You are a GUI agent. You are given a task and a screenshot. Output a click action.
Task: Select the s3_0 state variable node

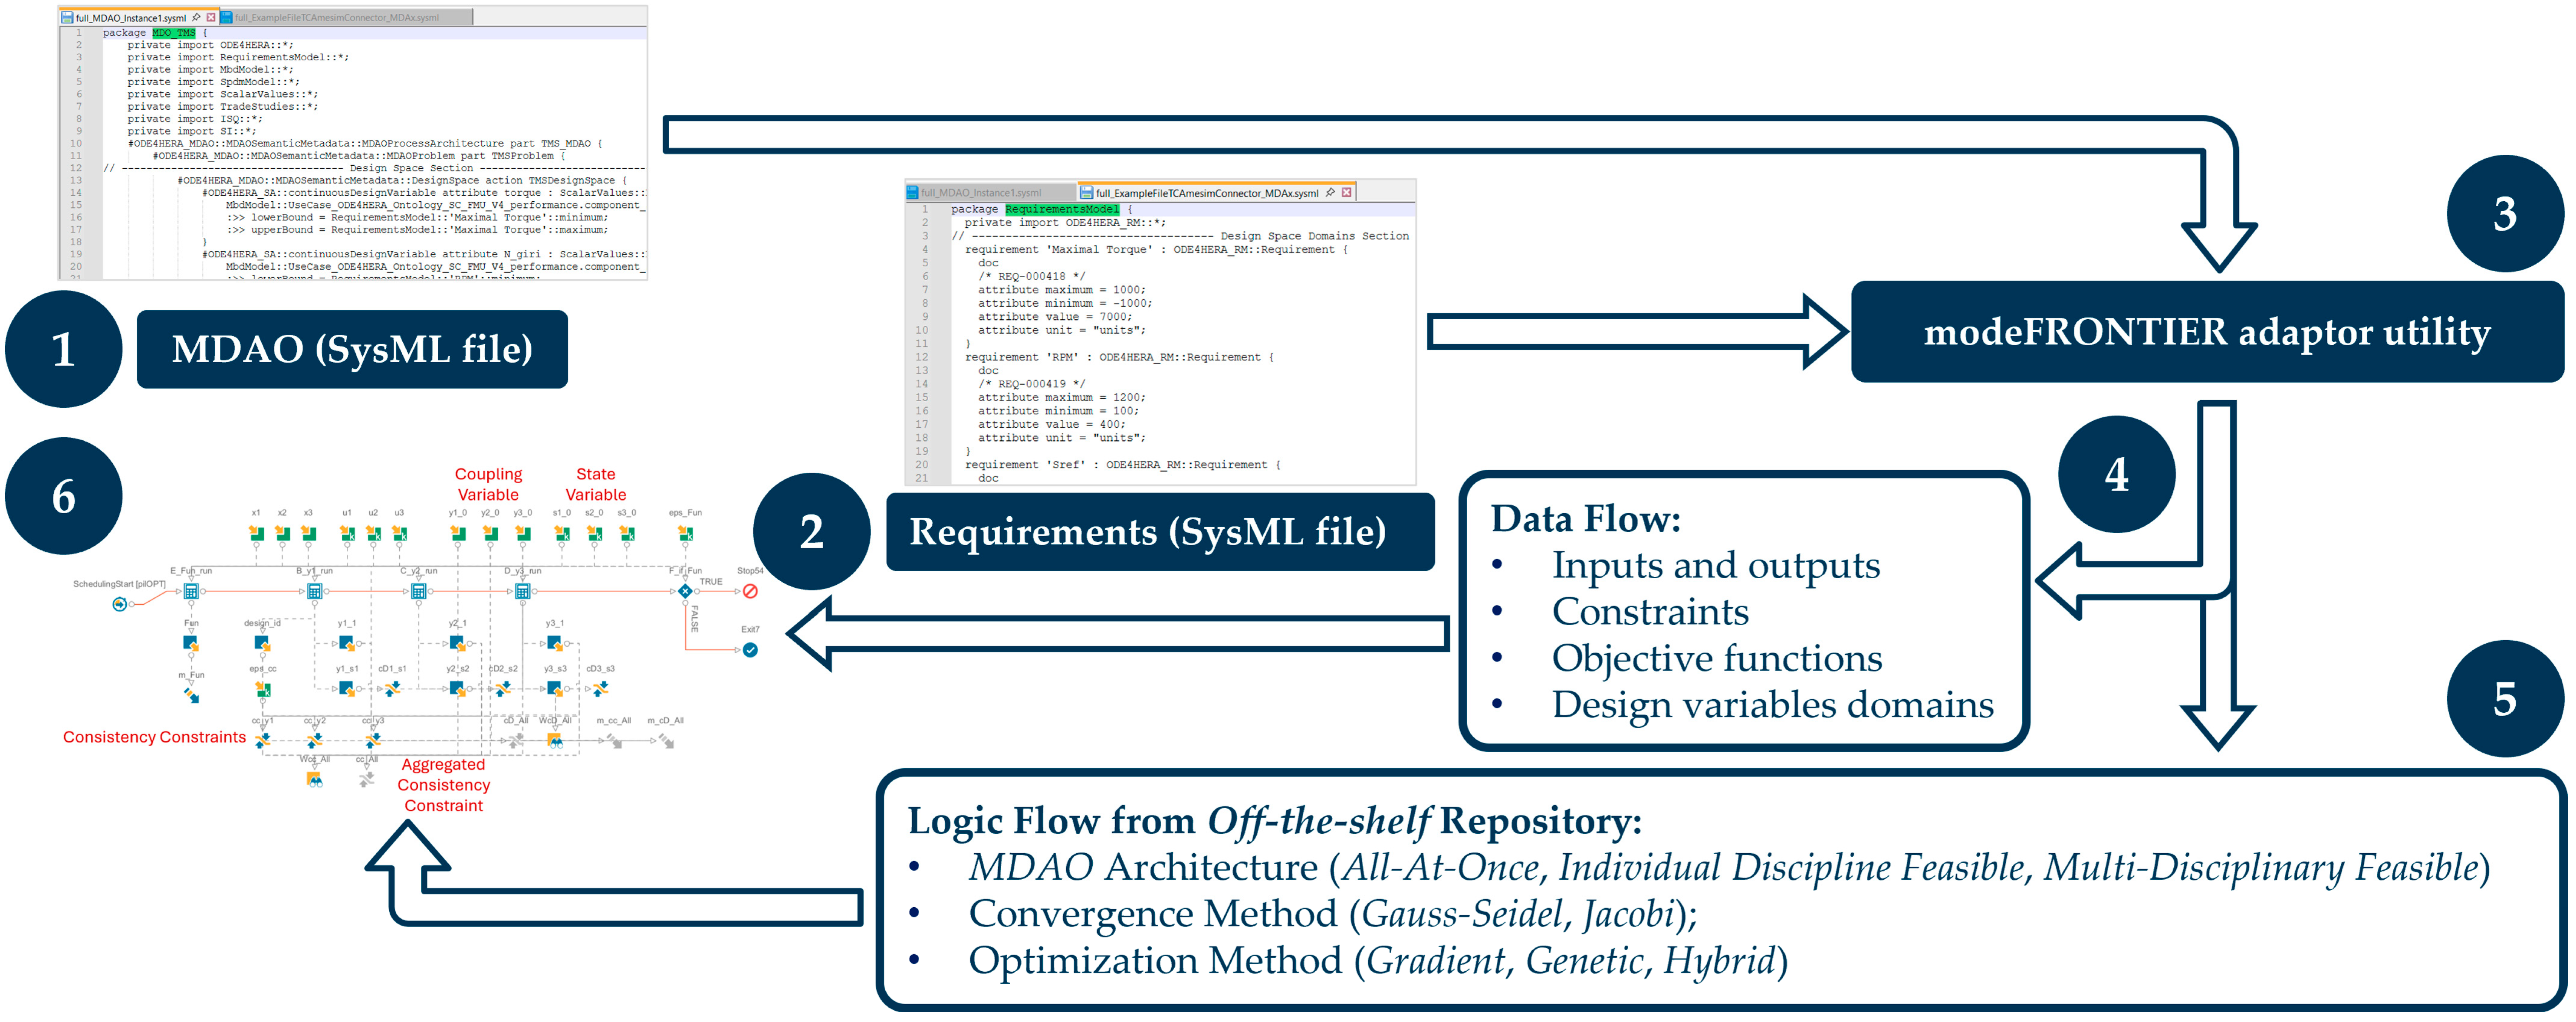point(627,533)
